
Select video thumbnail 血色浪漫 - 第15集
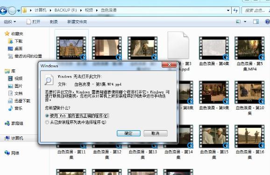tap(214, 136)
